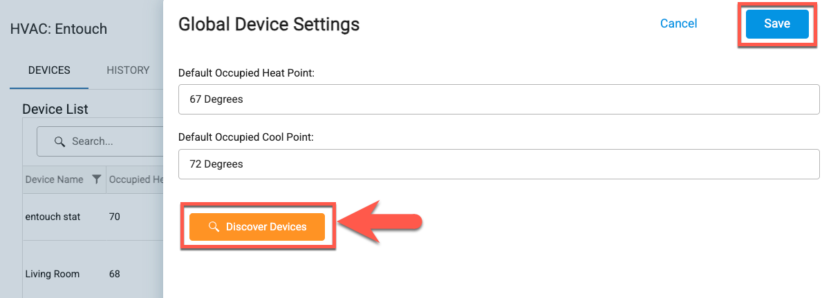Click the Global Device Settings heading
The width and height of the screenshot is (822, 298).
(269, 24)
